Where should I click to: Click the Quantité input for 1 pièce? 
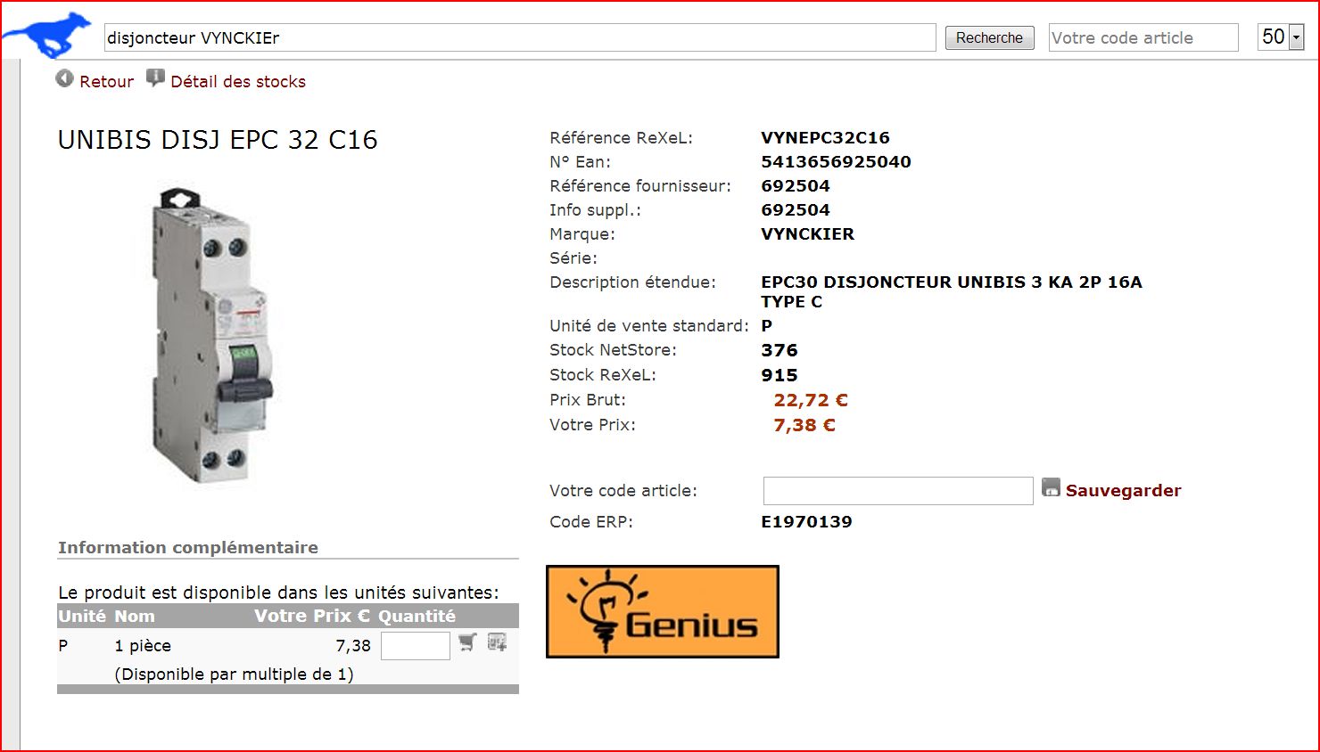coord(415,646)
